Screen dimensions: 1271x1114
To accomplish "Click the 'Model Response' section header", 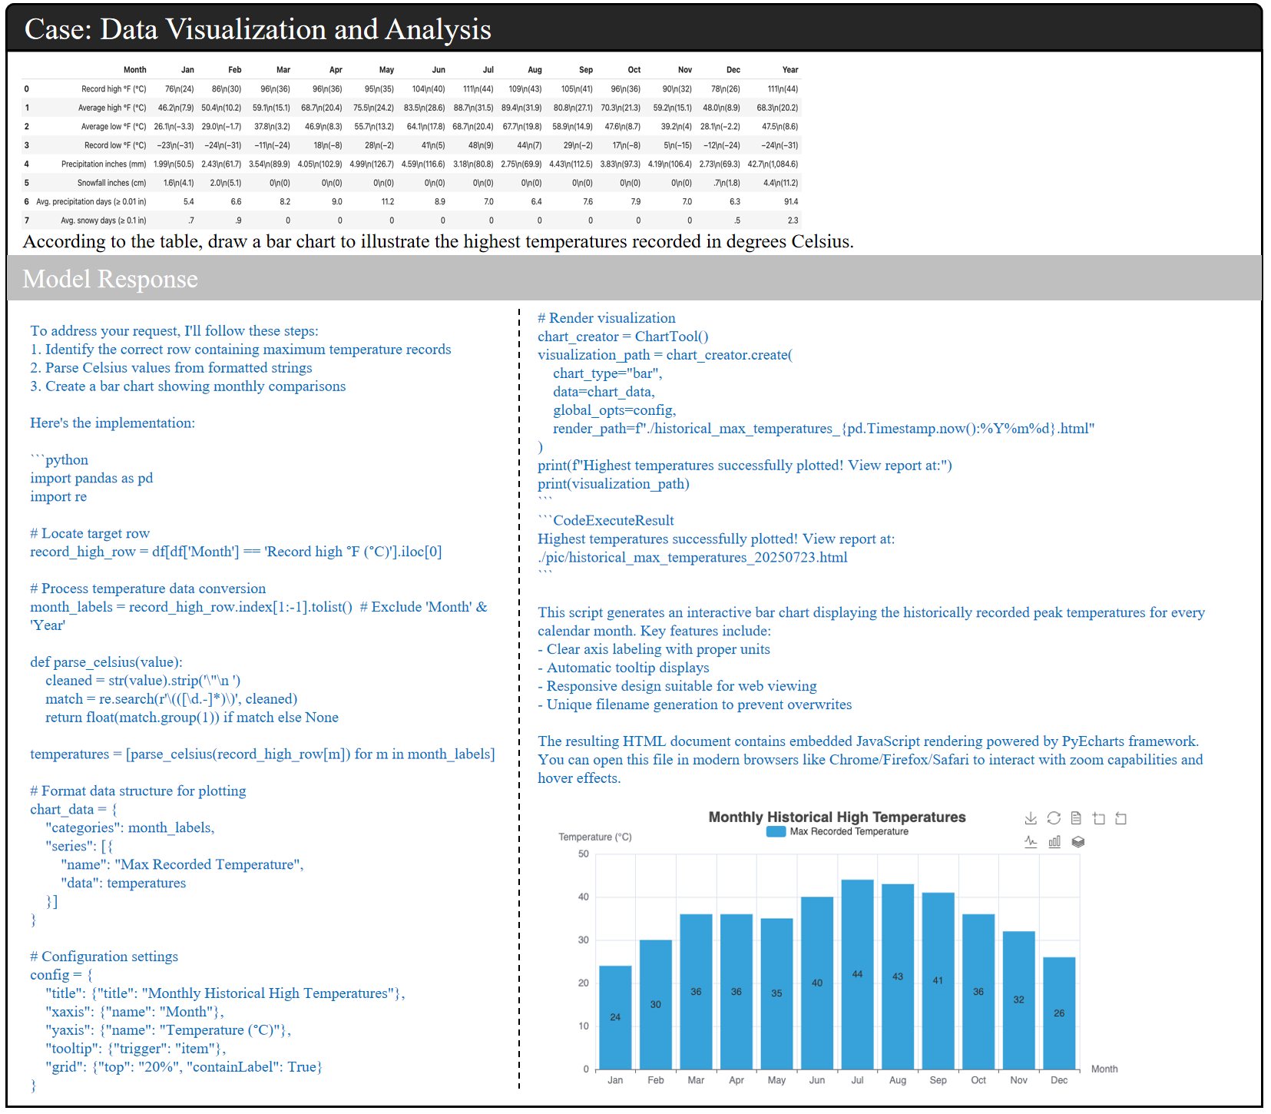I will 110,278.
